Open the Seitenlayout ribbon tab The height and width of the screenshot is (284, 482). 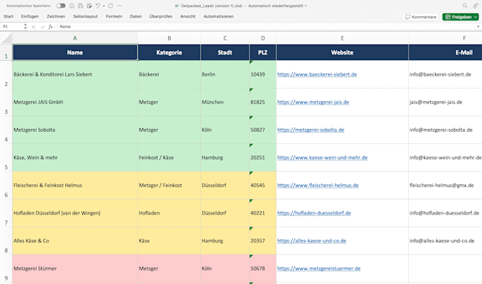[86, 16]
